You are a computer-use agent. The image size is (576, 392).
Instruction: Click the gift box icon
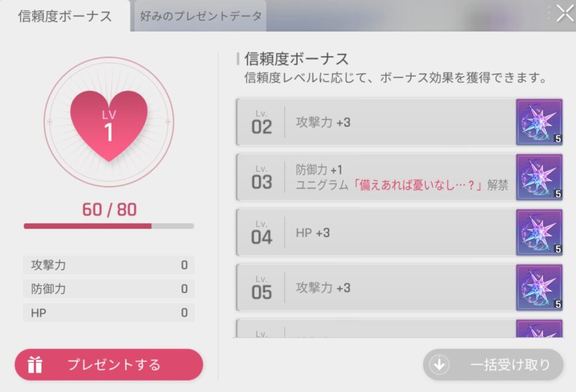pyautogui.click(x=35, y=364)
